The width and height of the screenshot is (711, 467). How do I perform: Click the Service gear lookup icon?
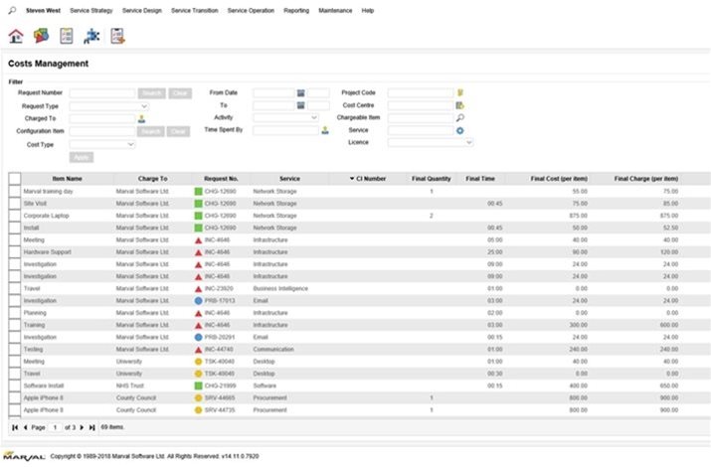(459, 130)
